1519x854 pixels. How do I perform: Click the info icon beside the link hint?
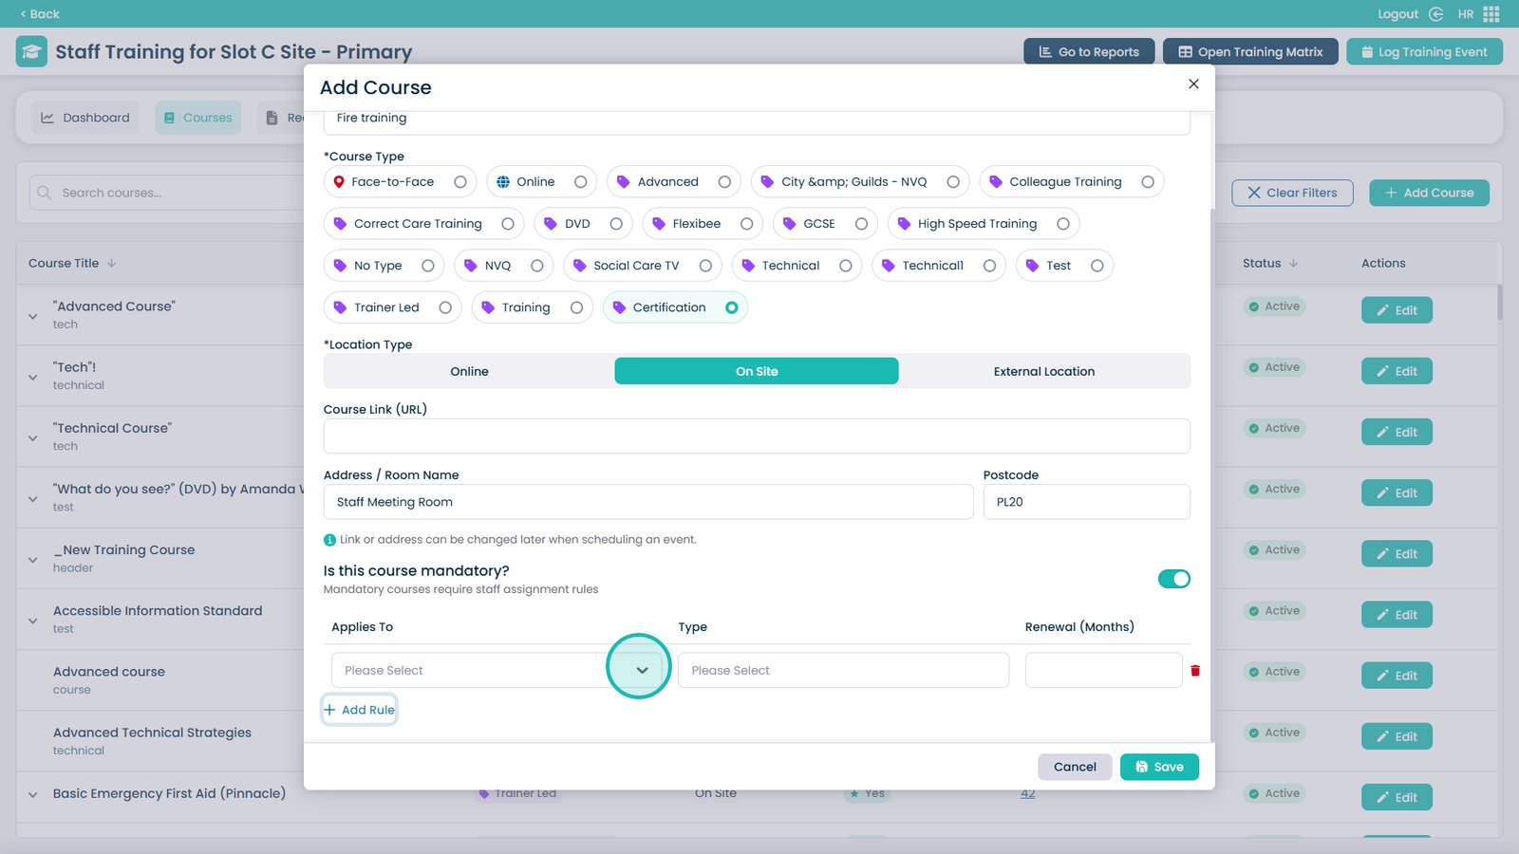coord(329,540)
